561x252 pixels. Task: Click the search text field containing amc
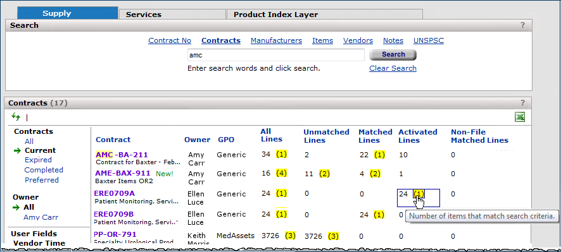coord(276,55)
